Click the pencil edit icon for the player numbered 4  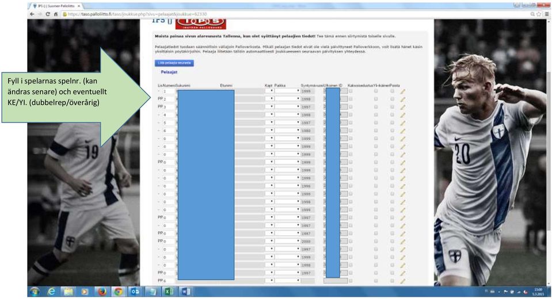(403, 115)
